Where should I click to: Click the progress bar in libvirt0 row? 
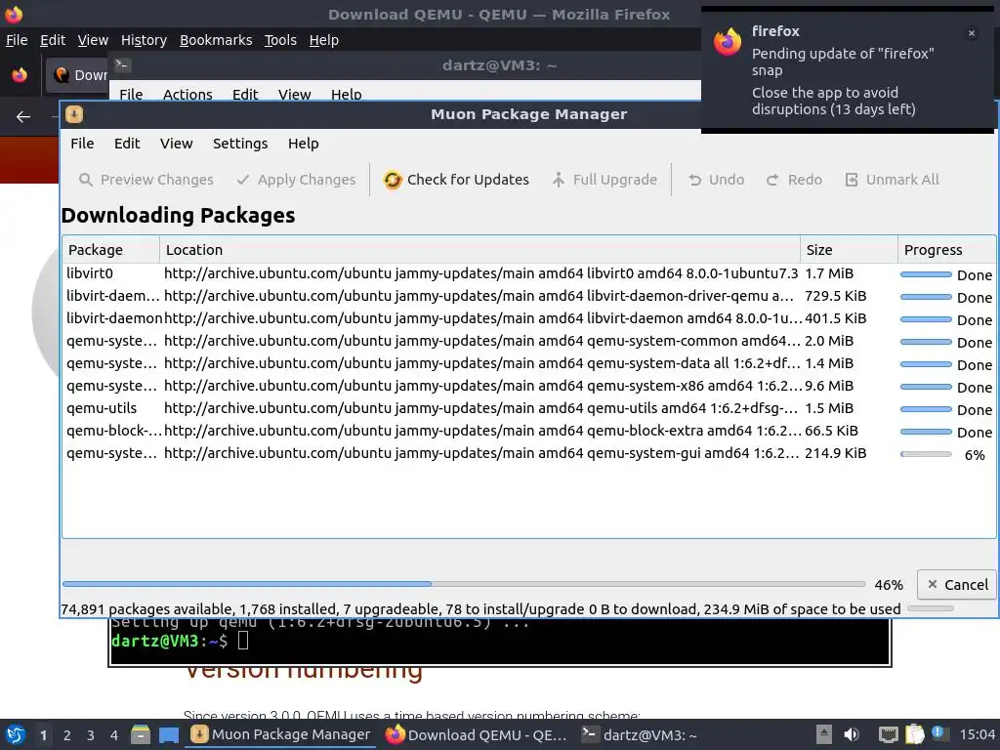(926, 274)
